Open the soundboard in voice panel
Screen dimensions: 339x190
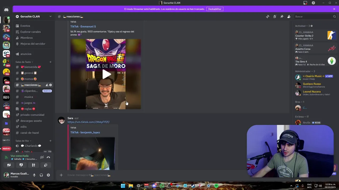point(46,165)
